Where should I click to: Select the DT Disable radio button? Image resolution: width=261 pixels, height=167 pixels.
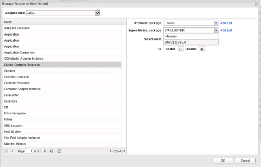202,49
